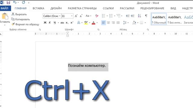Click first line indent ruler marker
This screenshot has width=193, height=108.
(68, 33)
